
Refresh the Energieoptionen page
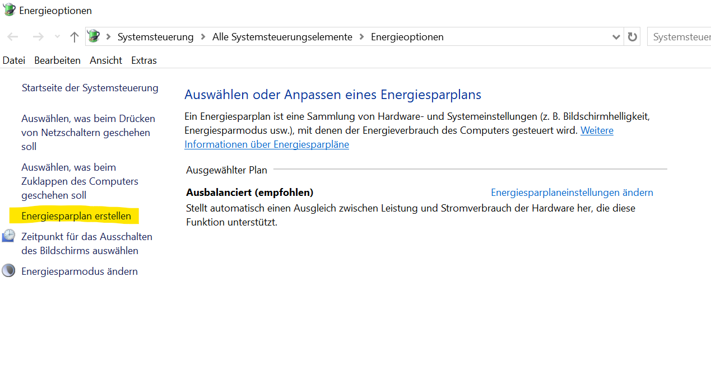(633, 37)
